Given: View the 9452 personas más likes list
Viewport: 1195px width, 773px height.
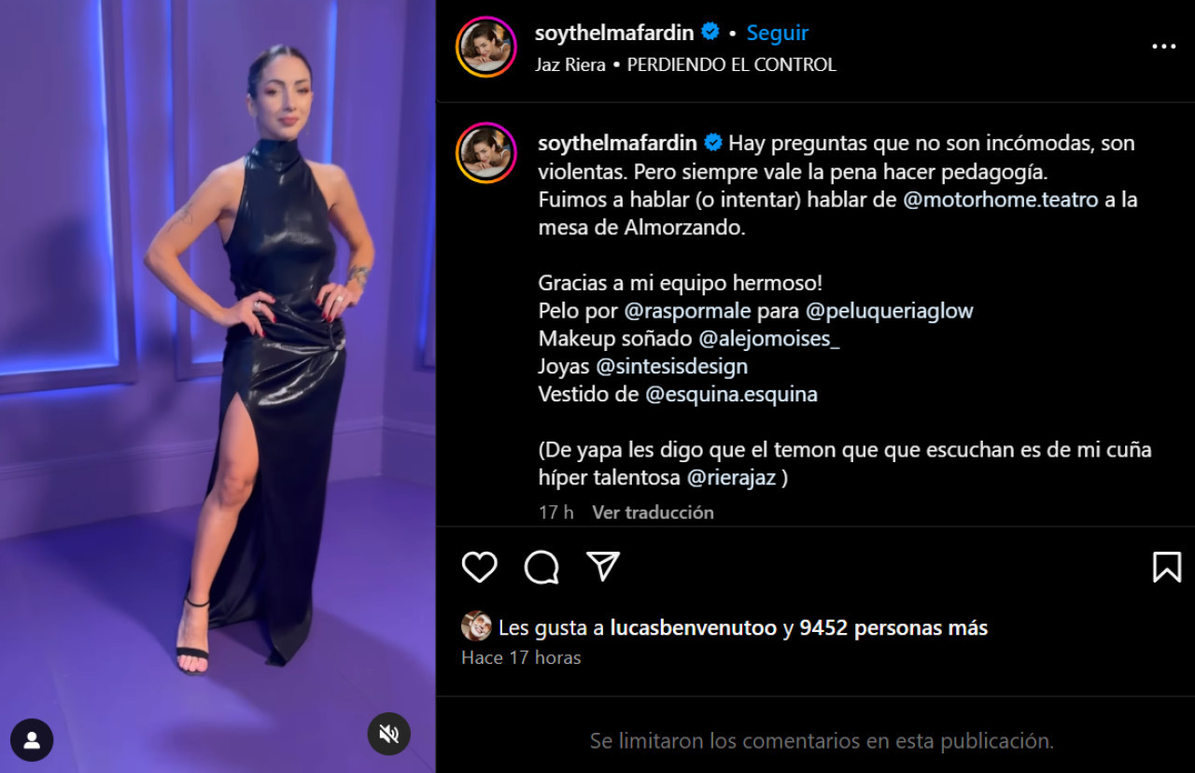Looking at the screenshot, I should pyautogui.click(x=893, y=628).
